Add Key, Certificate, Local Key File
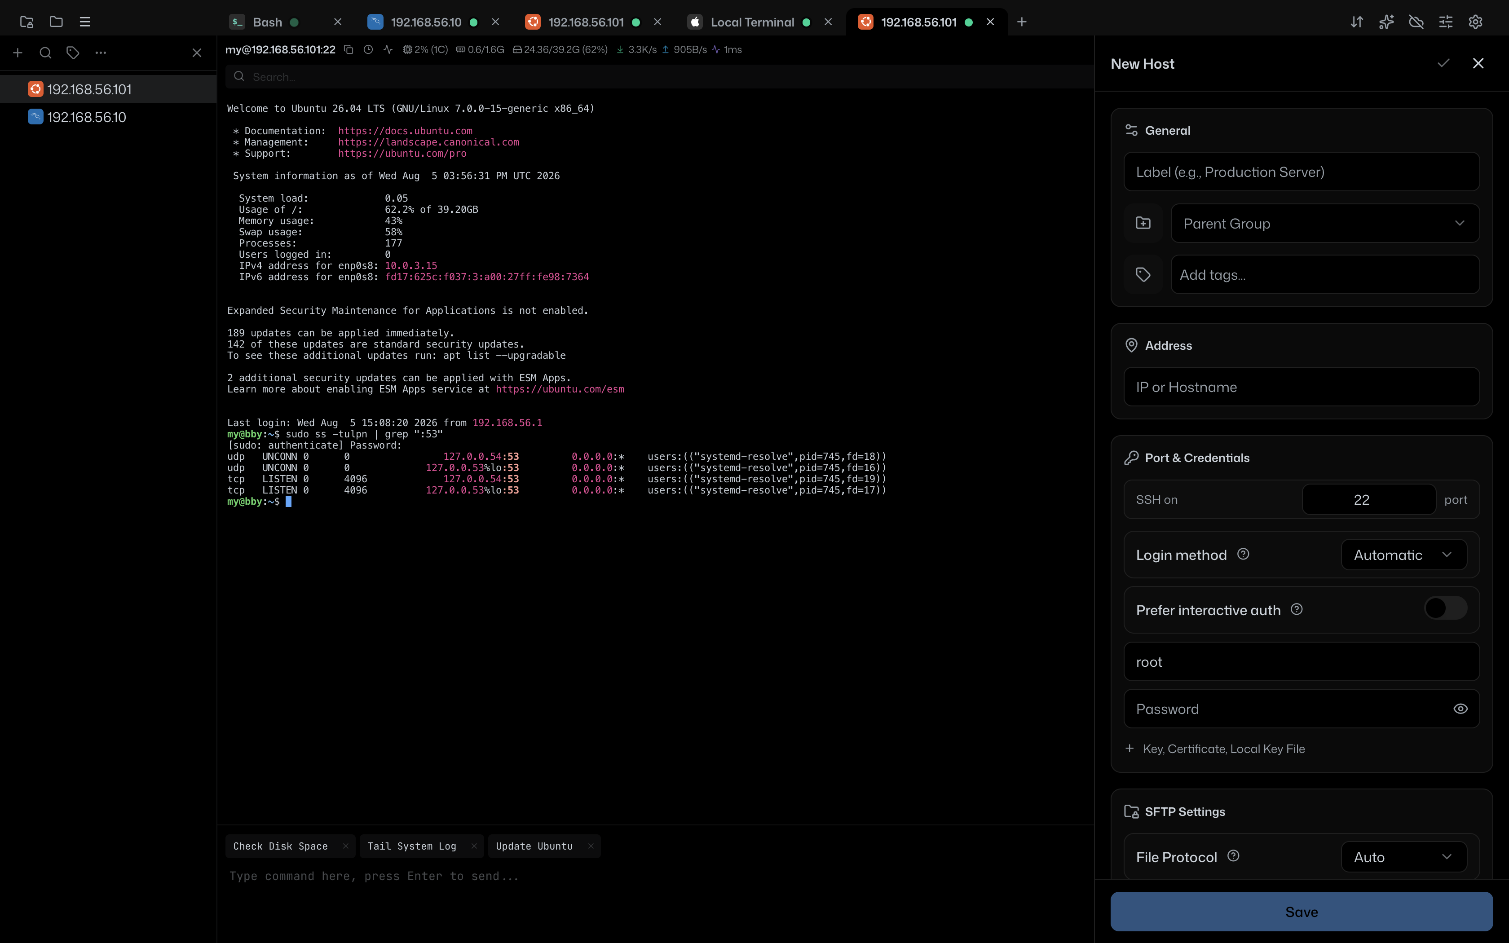The image size is (1509, 943). (x=1215, y=749)
